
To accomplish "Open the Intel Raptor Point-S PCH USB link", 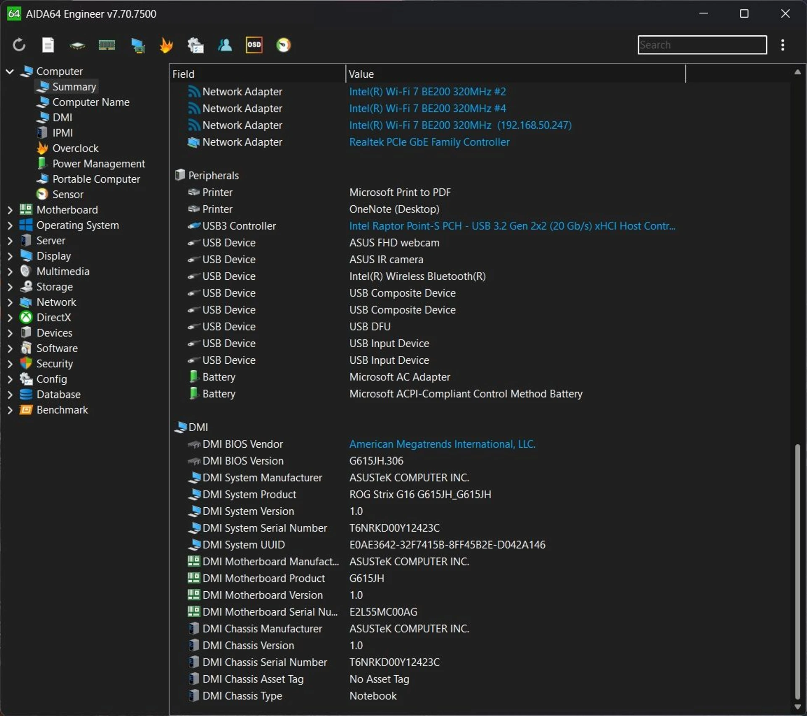I will (x=512, y=226).
